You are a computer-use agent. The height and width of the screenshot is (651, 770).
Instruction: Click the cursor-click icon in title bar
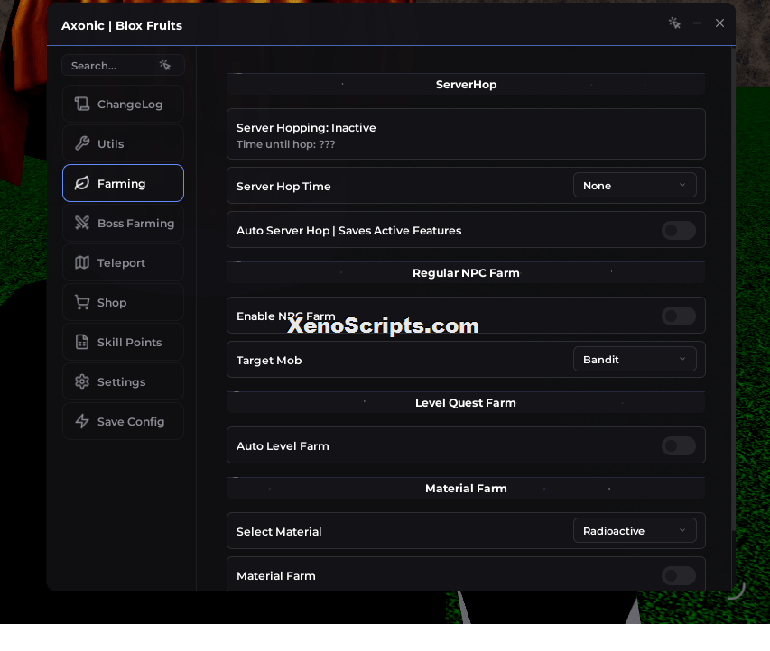tap(674, 23)
